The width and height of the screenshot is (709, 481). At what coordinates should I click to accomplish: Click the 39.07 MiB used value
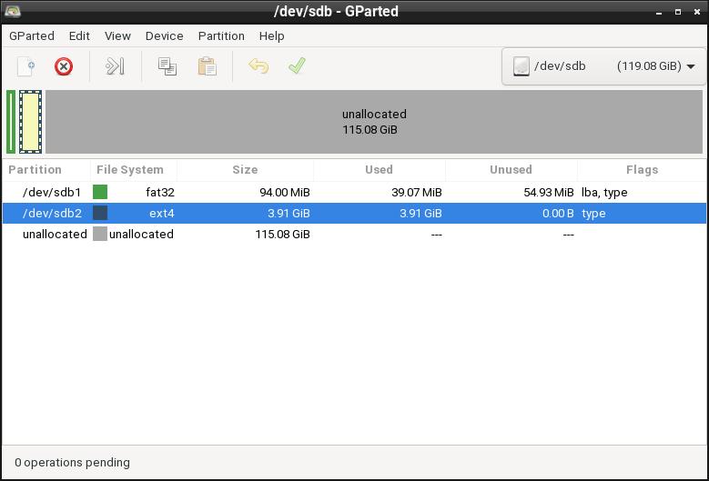click(x=417, y=193)
